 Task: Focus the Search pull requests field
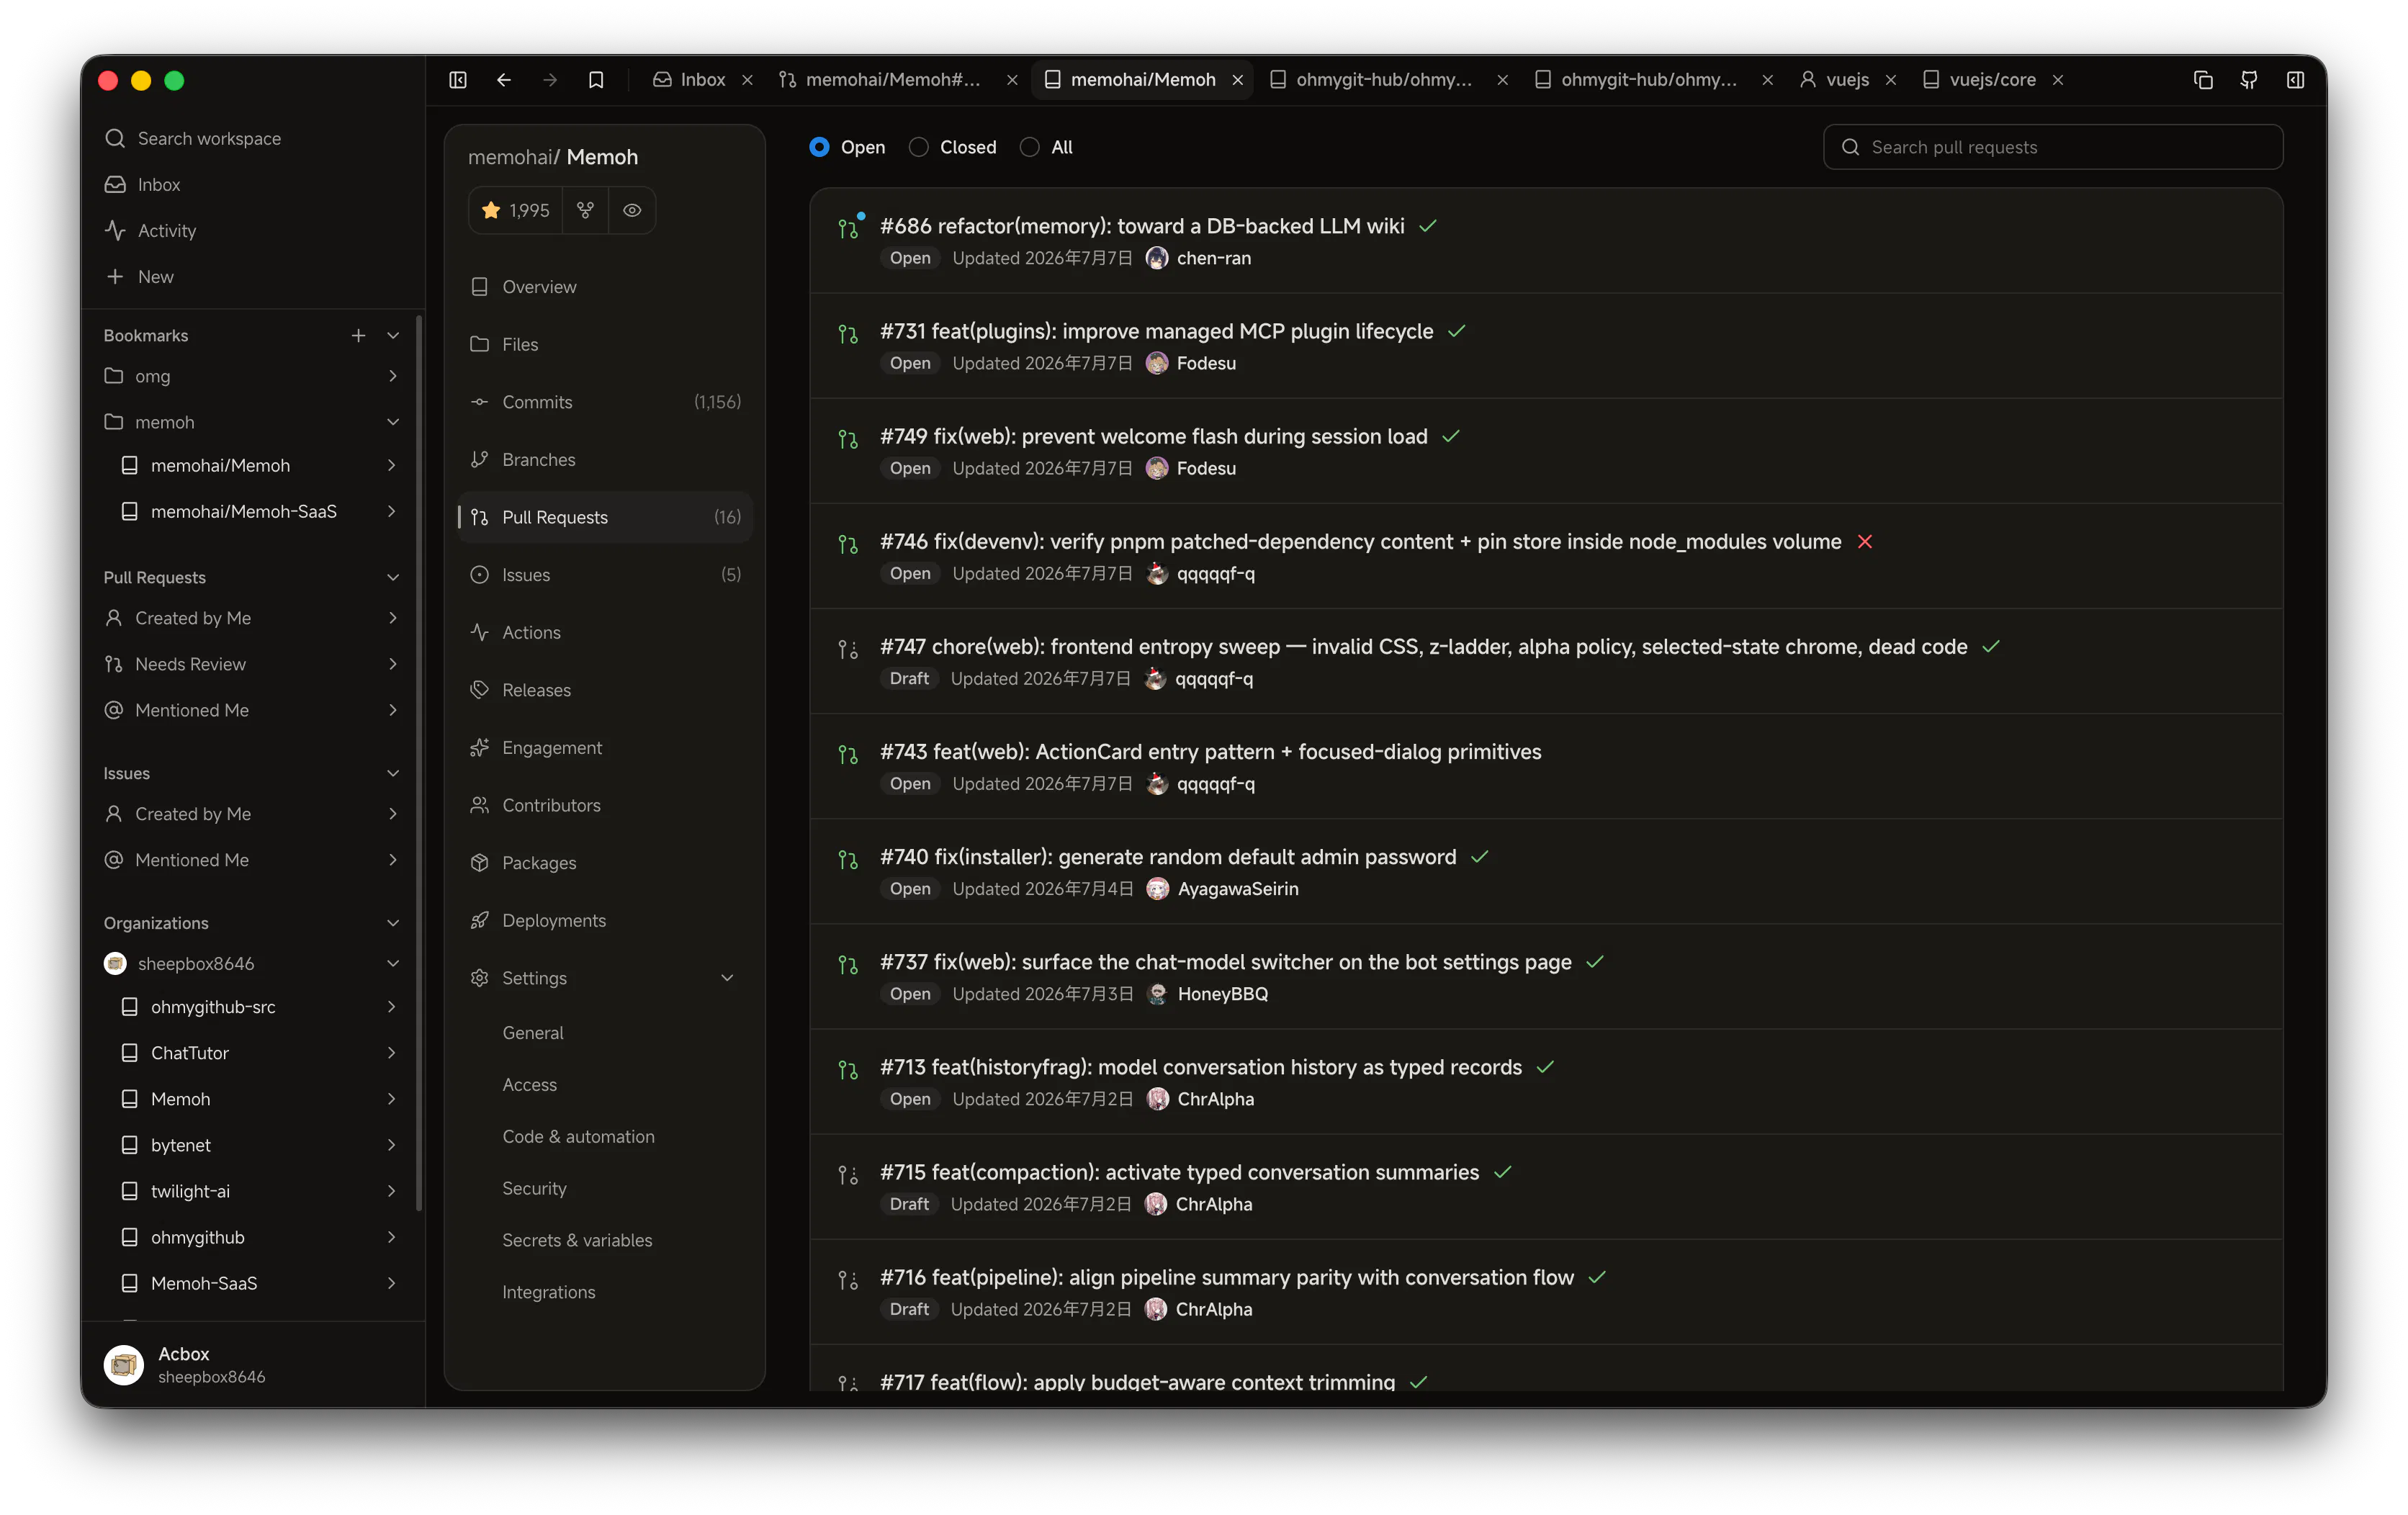[2052, 147]
